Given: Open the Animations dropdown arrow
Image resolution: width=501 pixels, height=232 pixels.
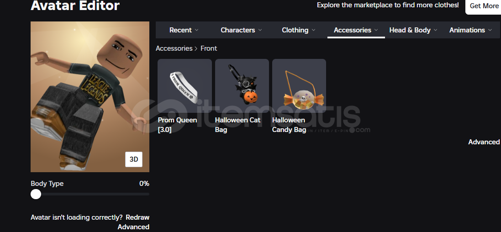Looking at the screenshot, I should point(490,30).
